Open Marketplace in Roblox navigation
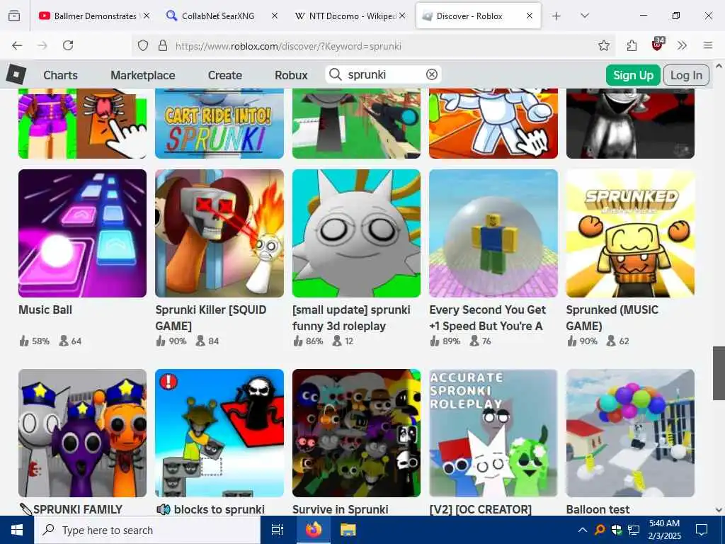 (143, 75)
